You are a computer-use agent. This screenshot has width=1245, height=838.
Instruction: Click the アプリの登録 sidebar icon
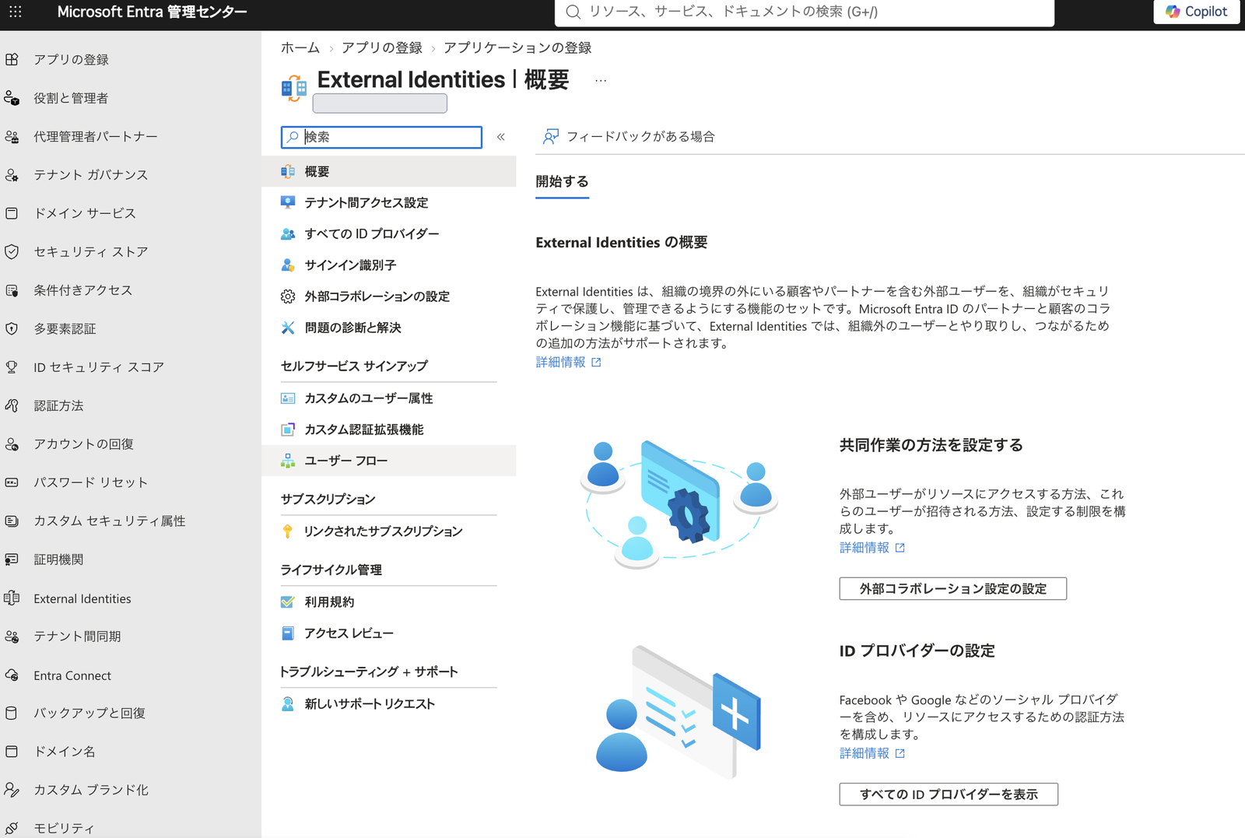[12, 59]
